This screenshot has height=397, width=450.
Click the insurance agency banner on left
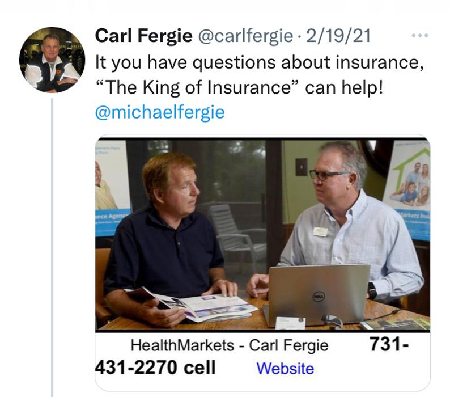(112, 187)
